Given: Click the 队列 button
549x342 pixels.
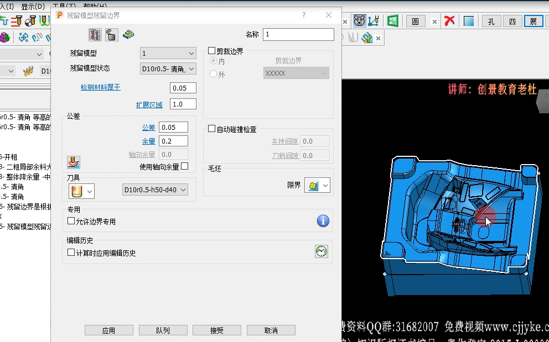Looking at the screenshot, I should coord(163,330).
